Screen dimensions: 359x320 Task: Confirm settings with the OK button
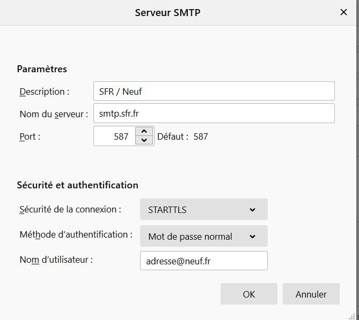click(x=248, y=294)
